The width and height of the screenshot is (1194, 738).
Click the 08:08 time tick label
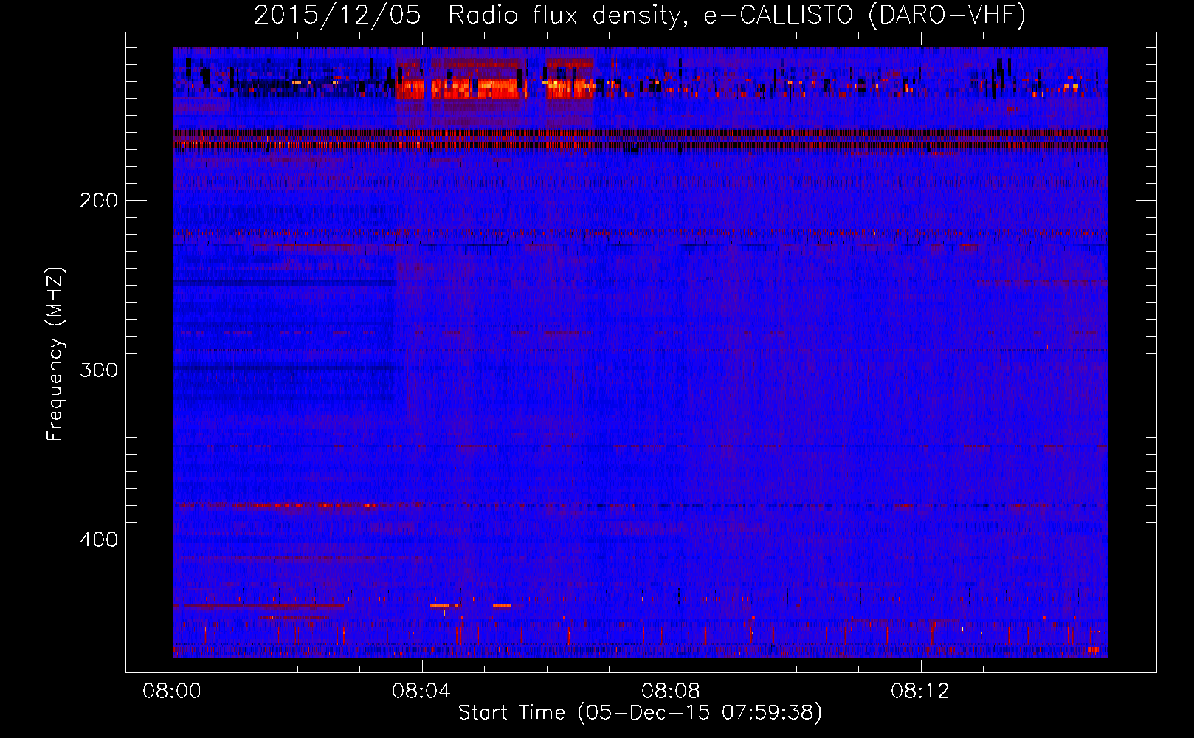pyautogui.click(x=671, y=692)
